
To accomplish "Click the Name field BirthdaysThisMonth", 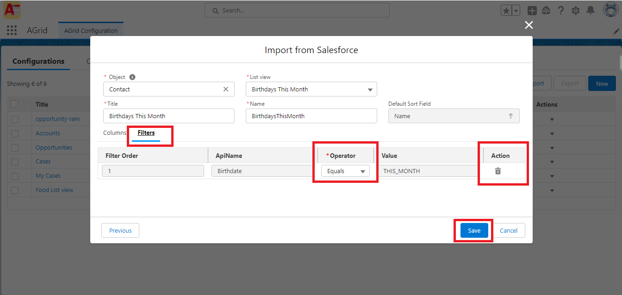I will click(311, 116).
